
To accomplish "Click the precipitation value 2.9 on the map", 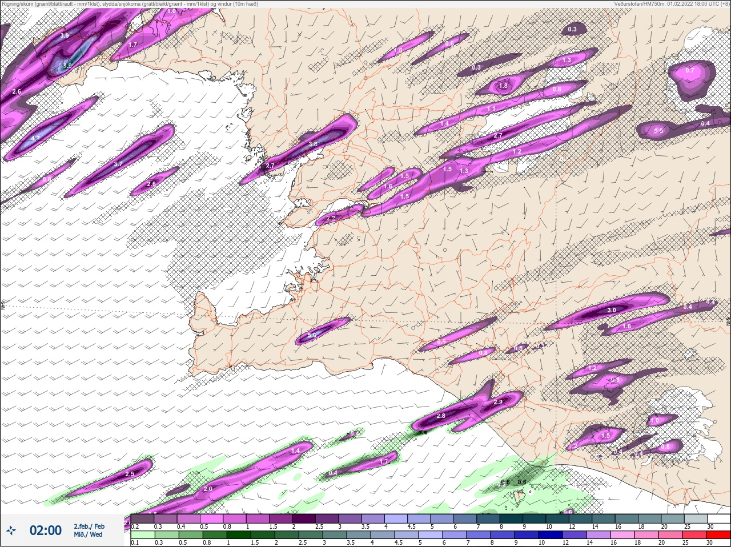I will click(497, 402).
